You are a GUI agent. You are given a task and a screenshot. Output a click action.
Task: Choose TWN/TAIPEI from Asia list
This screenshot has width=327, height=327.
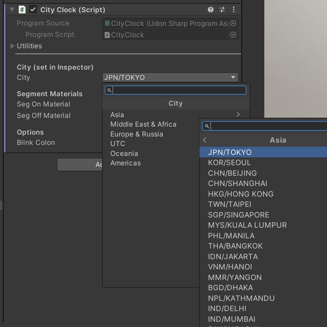(x=263, y=204)
